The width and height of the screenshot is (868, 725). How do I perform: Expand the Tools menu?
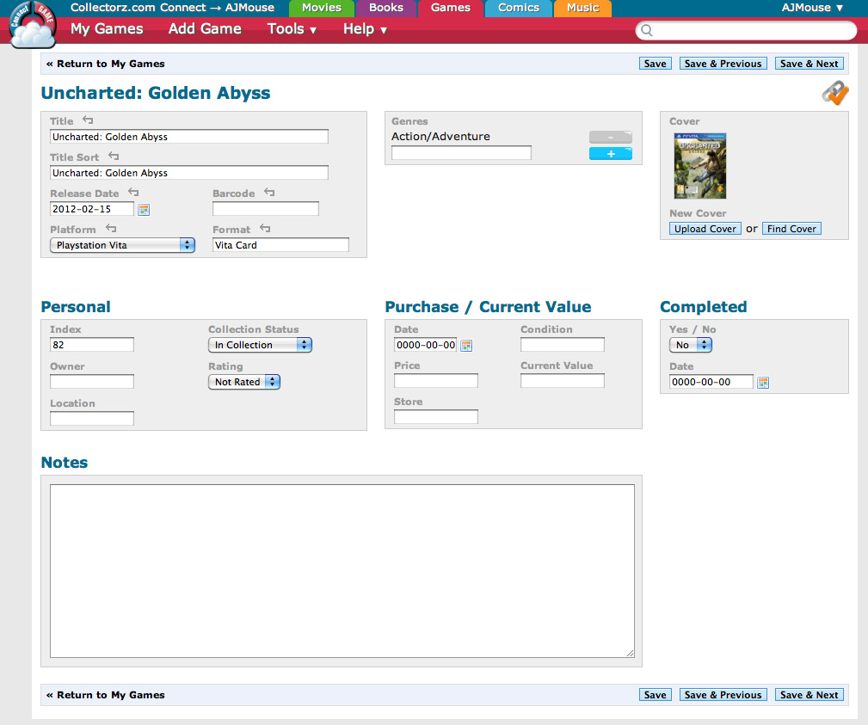pos(292,28)
